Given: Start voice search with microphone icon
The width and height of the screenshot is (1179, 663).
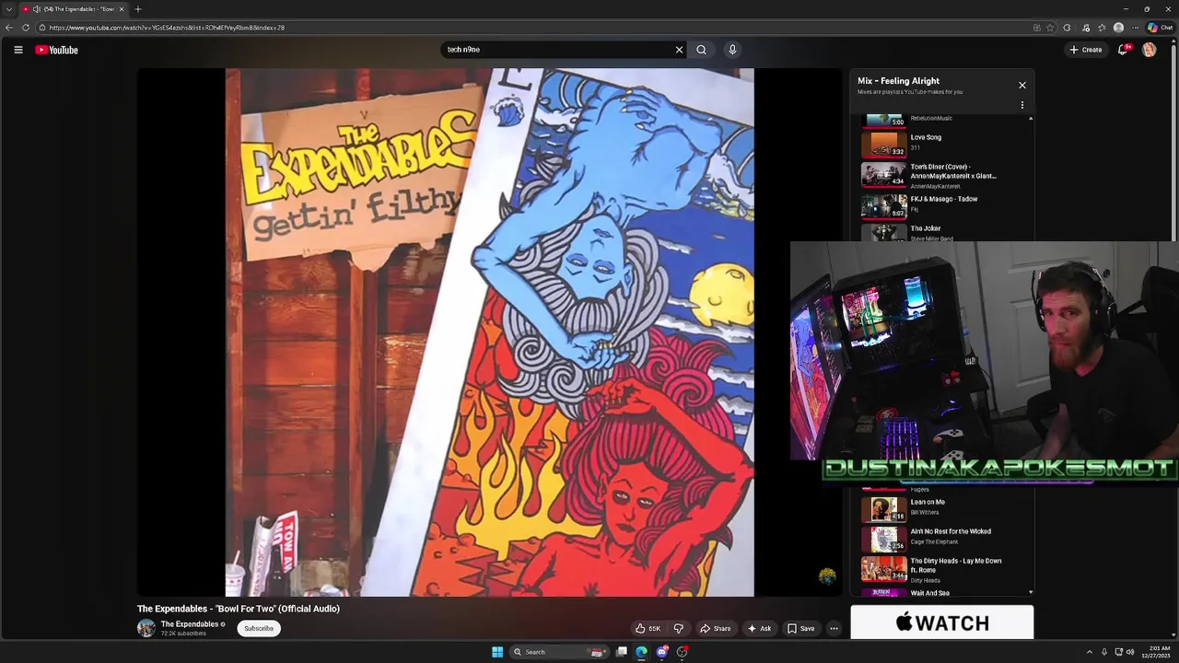Looking at the screenshot, I should point(732,50).
